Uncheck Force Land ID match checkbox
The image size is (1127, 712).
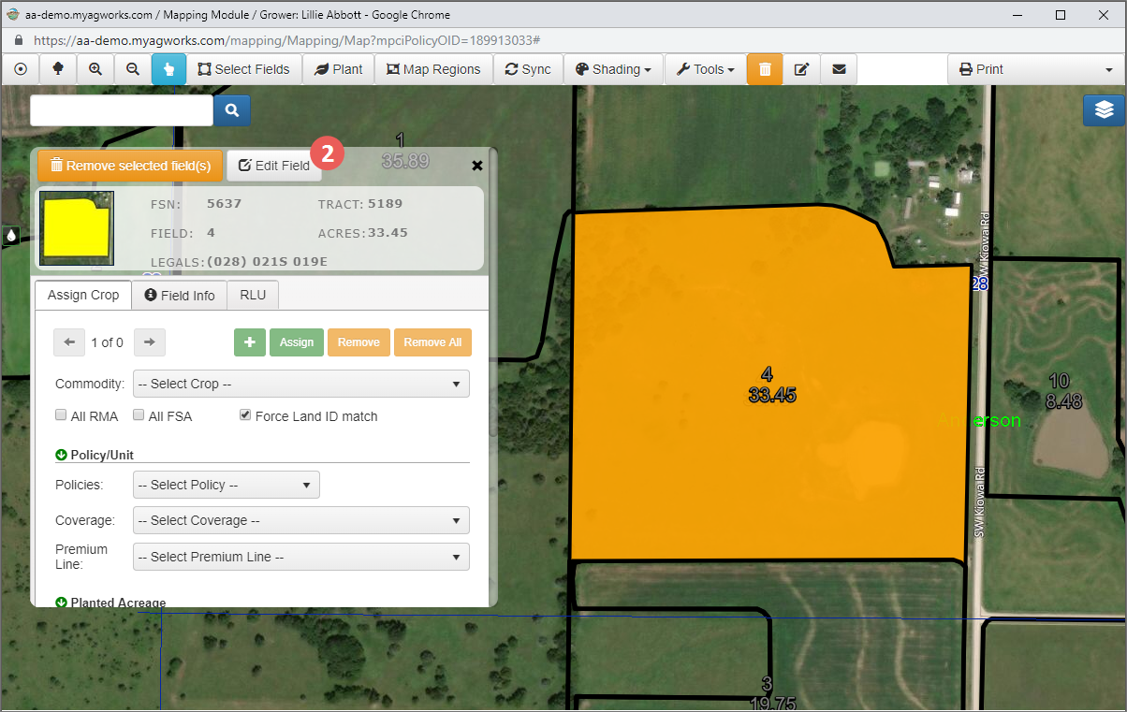pyautogui.click(x=245, y=415)
